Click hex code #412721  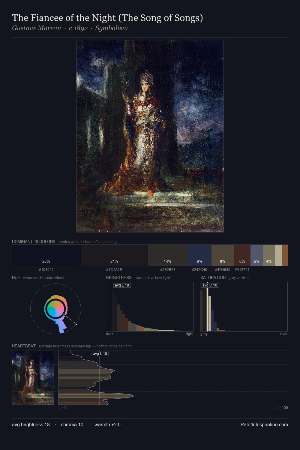click(x=242, y=270)
